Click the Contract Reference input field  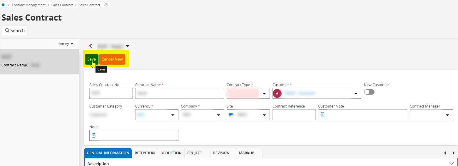click(294, 115)
